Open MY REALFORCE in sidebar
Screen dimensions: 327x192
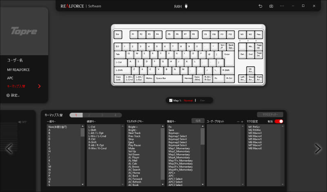point(18,70)
